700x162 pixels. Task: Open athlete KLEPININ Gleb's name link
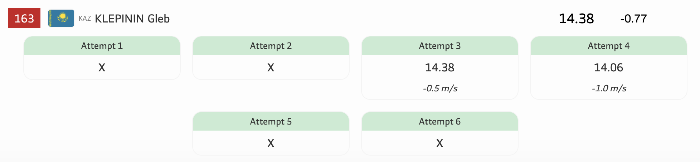click(132, 19)
